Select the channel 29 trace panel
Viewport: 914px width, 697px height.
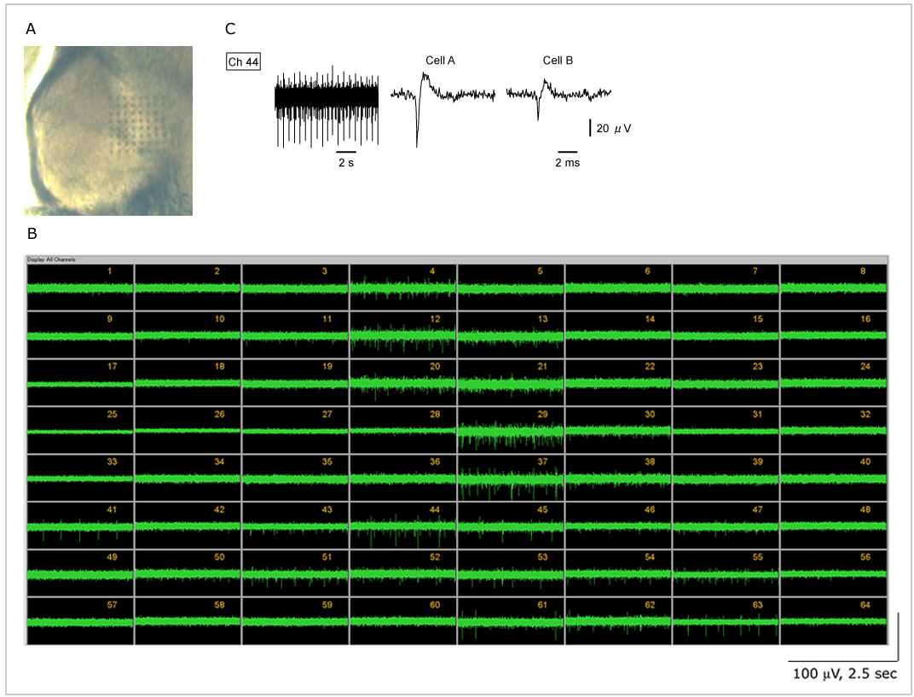(x=510, y=430)
